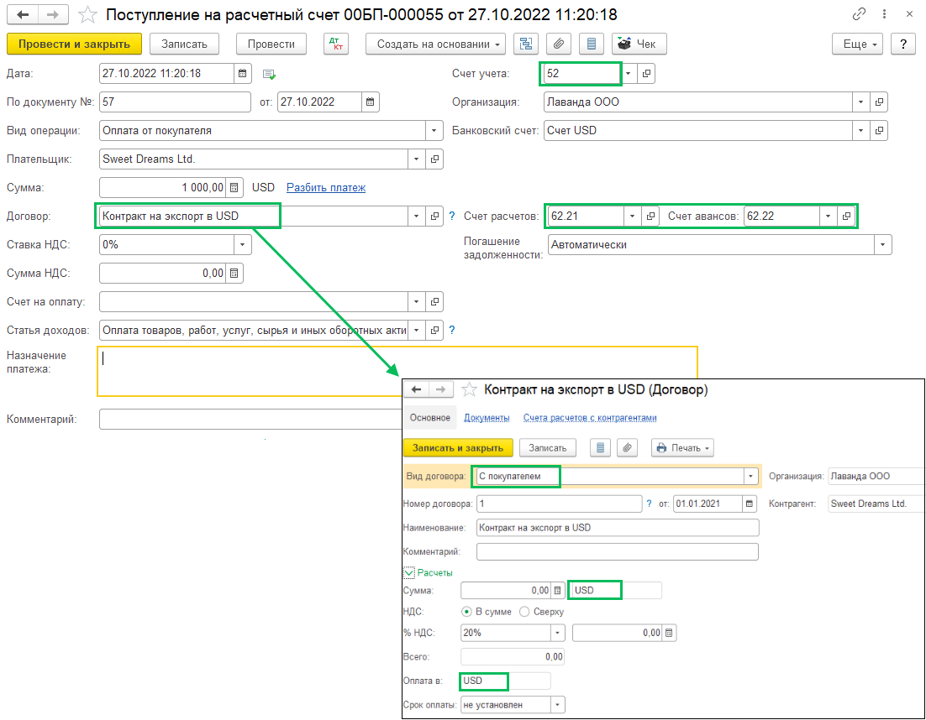Open the vertical dots menu in title bar
Viewport: 926px width, 720px height.
pyautogui.click(x=884, y=13)
